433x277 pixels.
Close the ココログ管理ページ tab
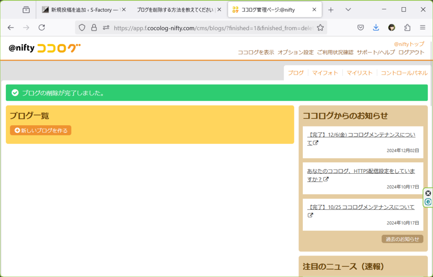(x=314, y=10)
